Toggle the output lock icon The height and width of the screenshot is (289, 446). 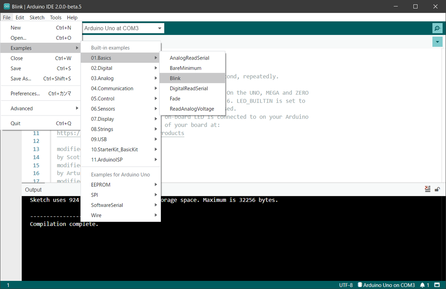pyautogui.click(x=437, y=189)
